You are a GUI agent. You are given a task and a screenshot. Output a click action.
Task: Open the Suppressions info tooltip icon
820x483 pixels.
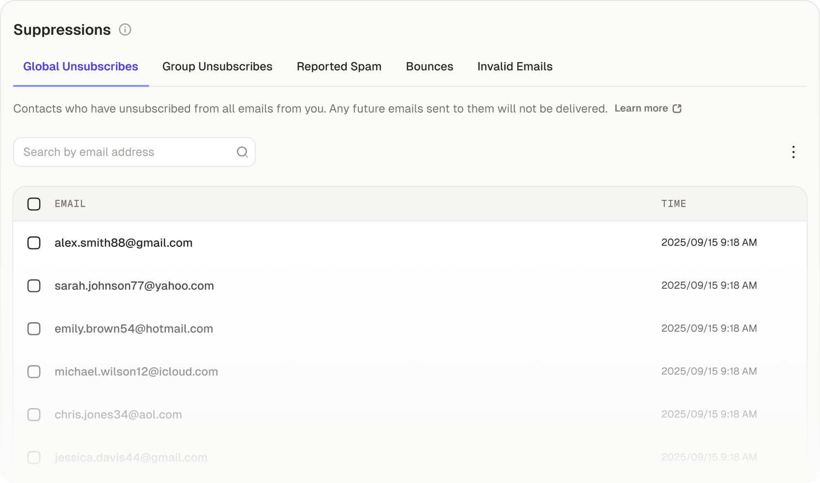click(x=126, y=30)
